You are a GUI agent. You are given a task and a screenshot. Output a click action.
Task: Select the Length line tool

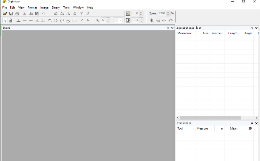24,20
